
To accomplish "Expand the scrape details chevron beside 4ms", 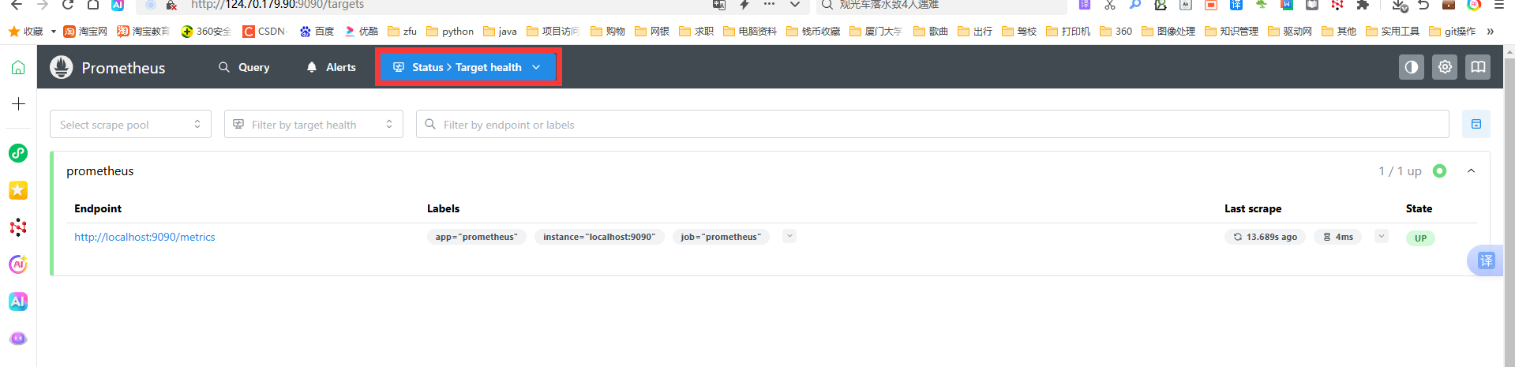I will coord(1381,236).
